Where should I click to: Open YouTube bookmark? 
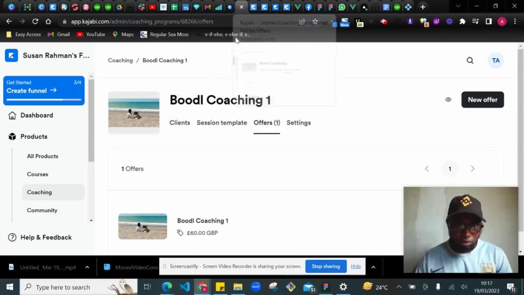click(x=91, y=35)
